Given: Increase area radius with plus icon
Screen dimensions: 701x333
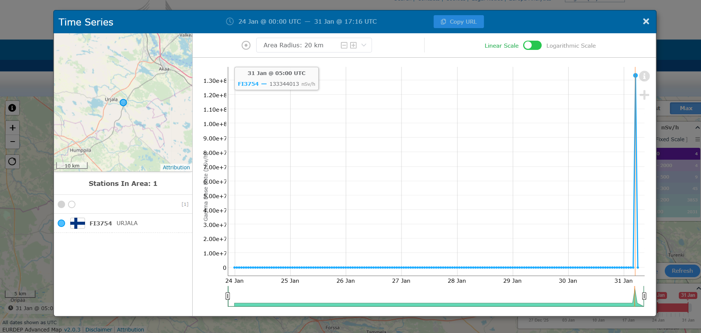Looking at the screenshot, I should (x=353, y=45).
